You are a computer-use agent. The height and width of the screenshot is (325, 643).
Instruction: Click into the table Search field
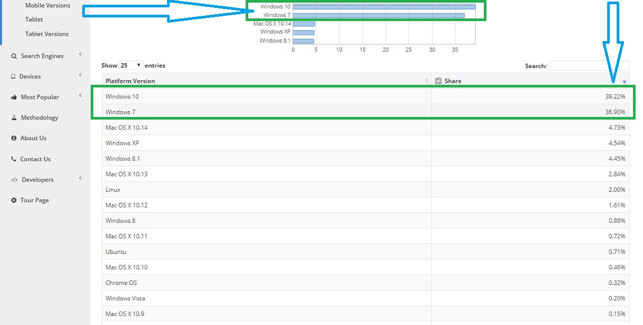tap(589, 66)
